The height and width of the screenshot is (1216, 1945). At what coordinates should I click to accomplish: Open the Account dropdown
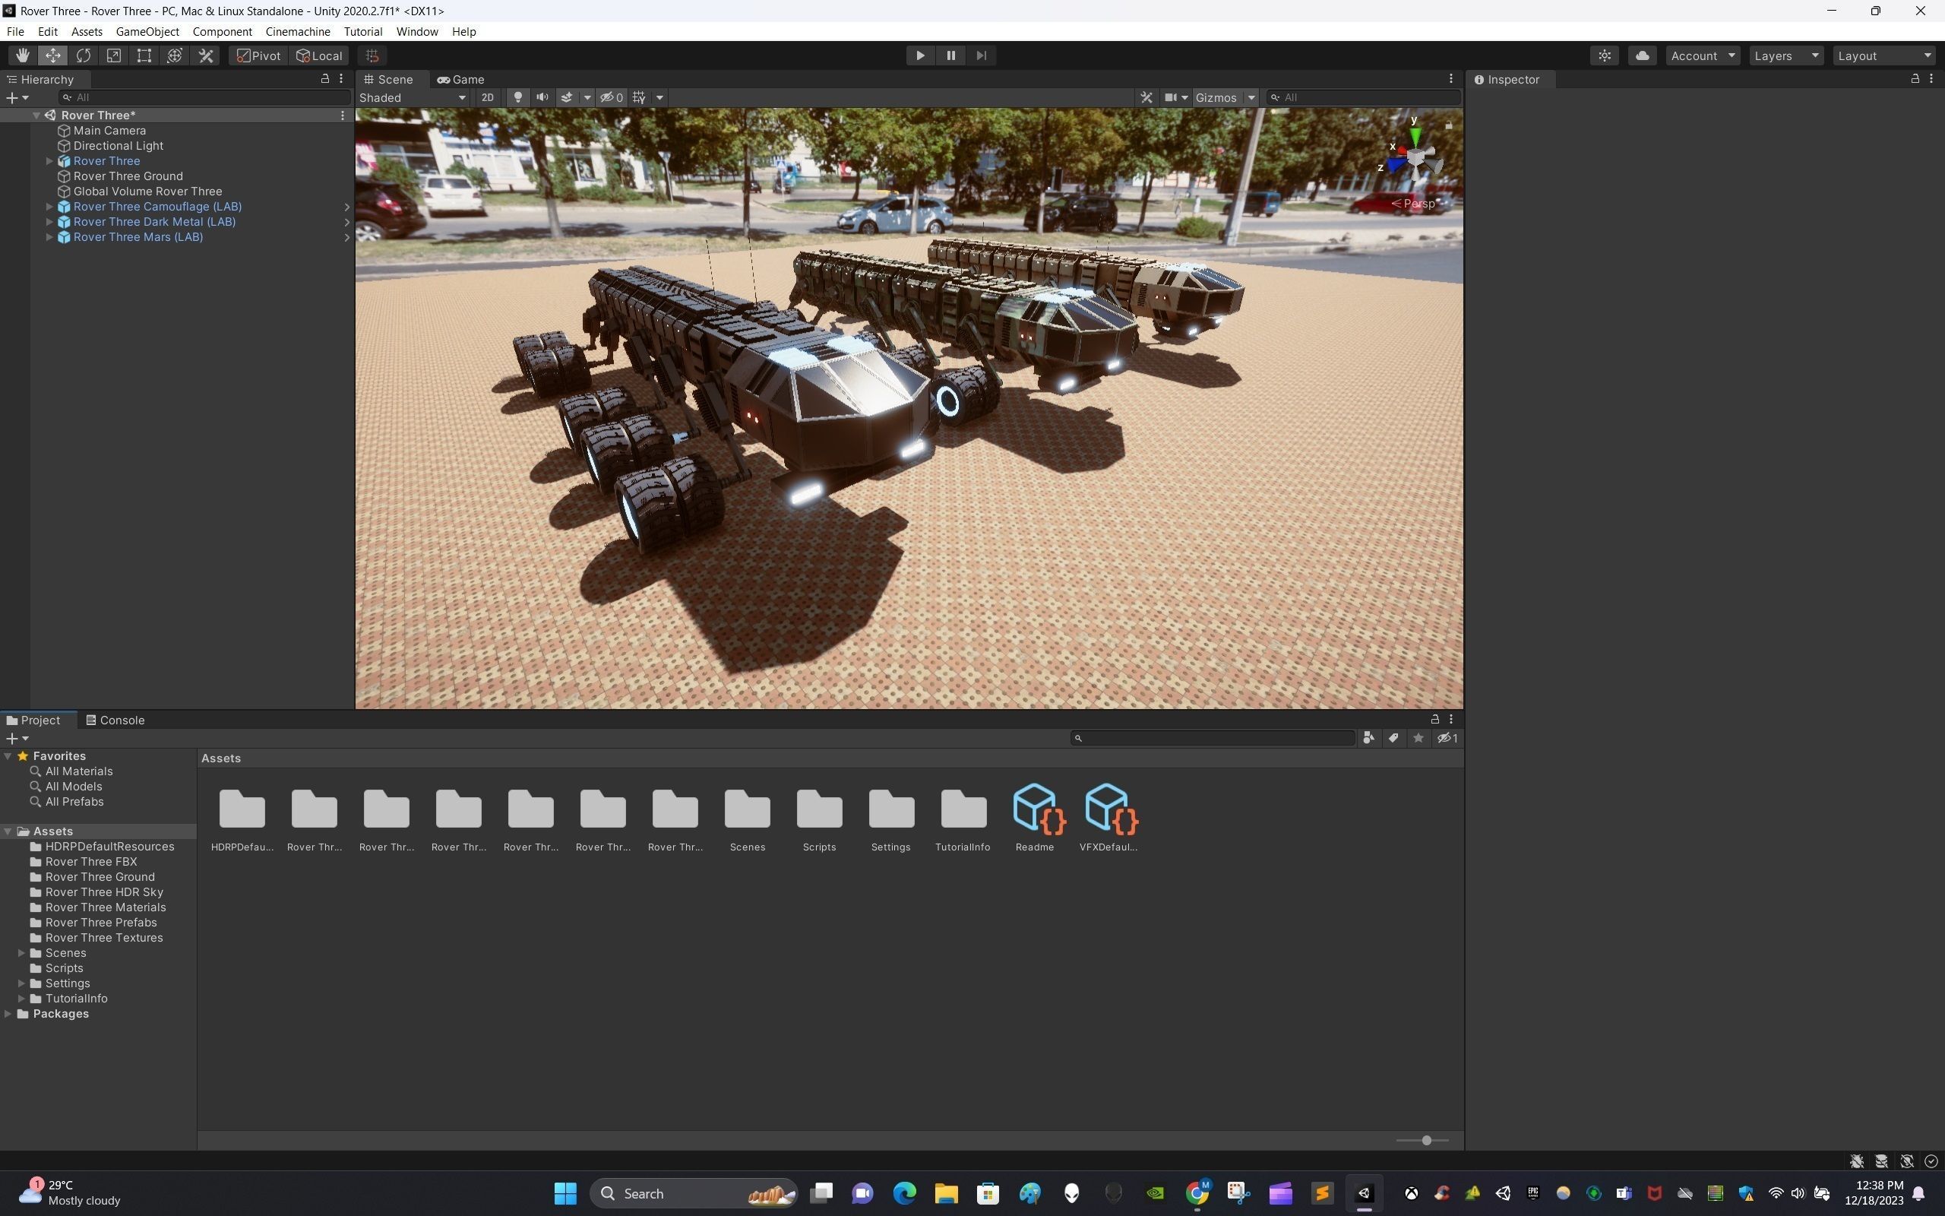(1703, 55)
